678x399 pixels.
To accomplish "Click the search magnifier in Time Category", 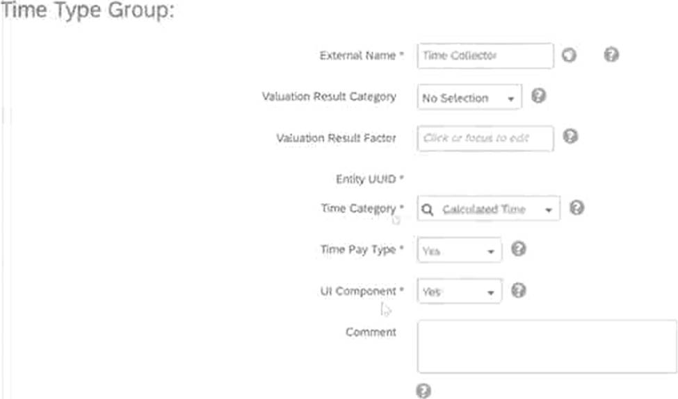I will coord(427,210).
